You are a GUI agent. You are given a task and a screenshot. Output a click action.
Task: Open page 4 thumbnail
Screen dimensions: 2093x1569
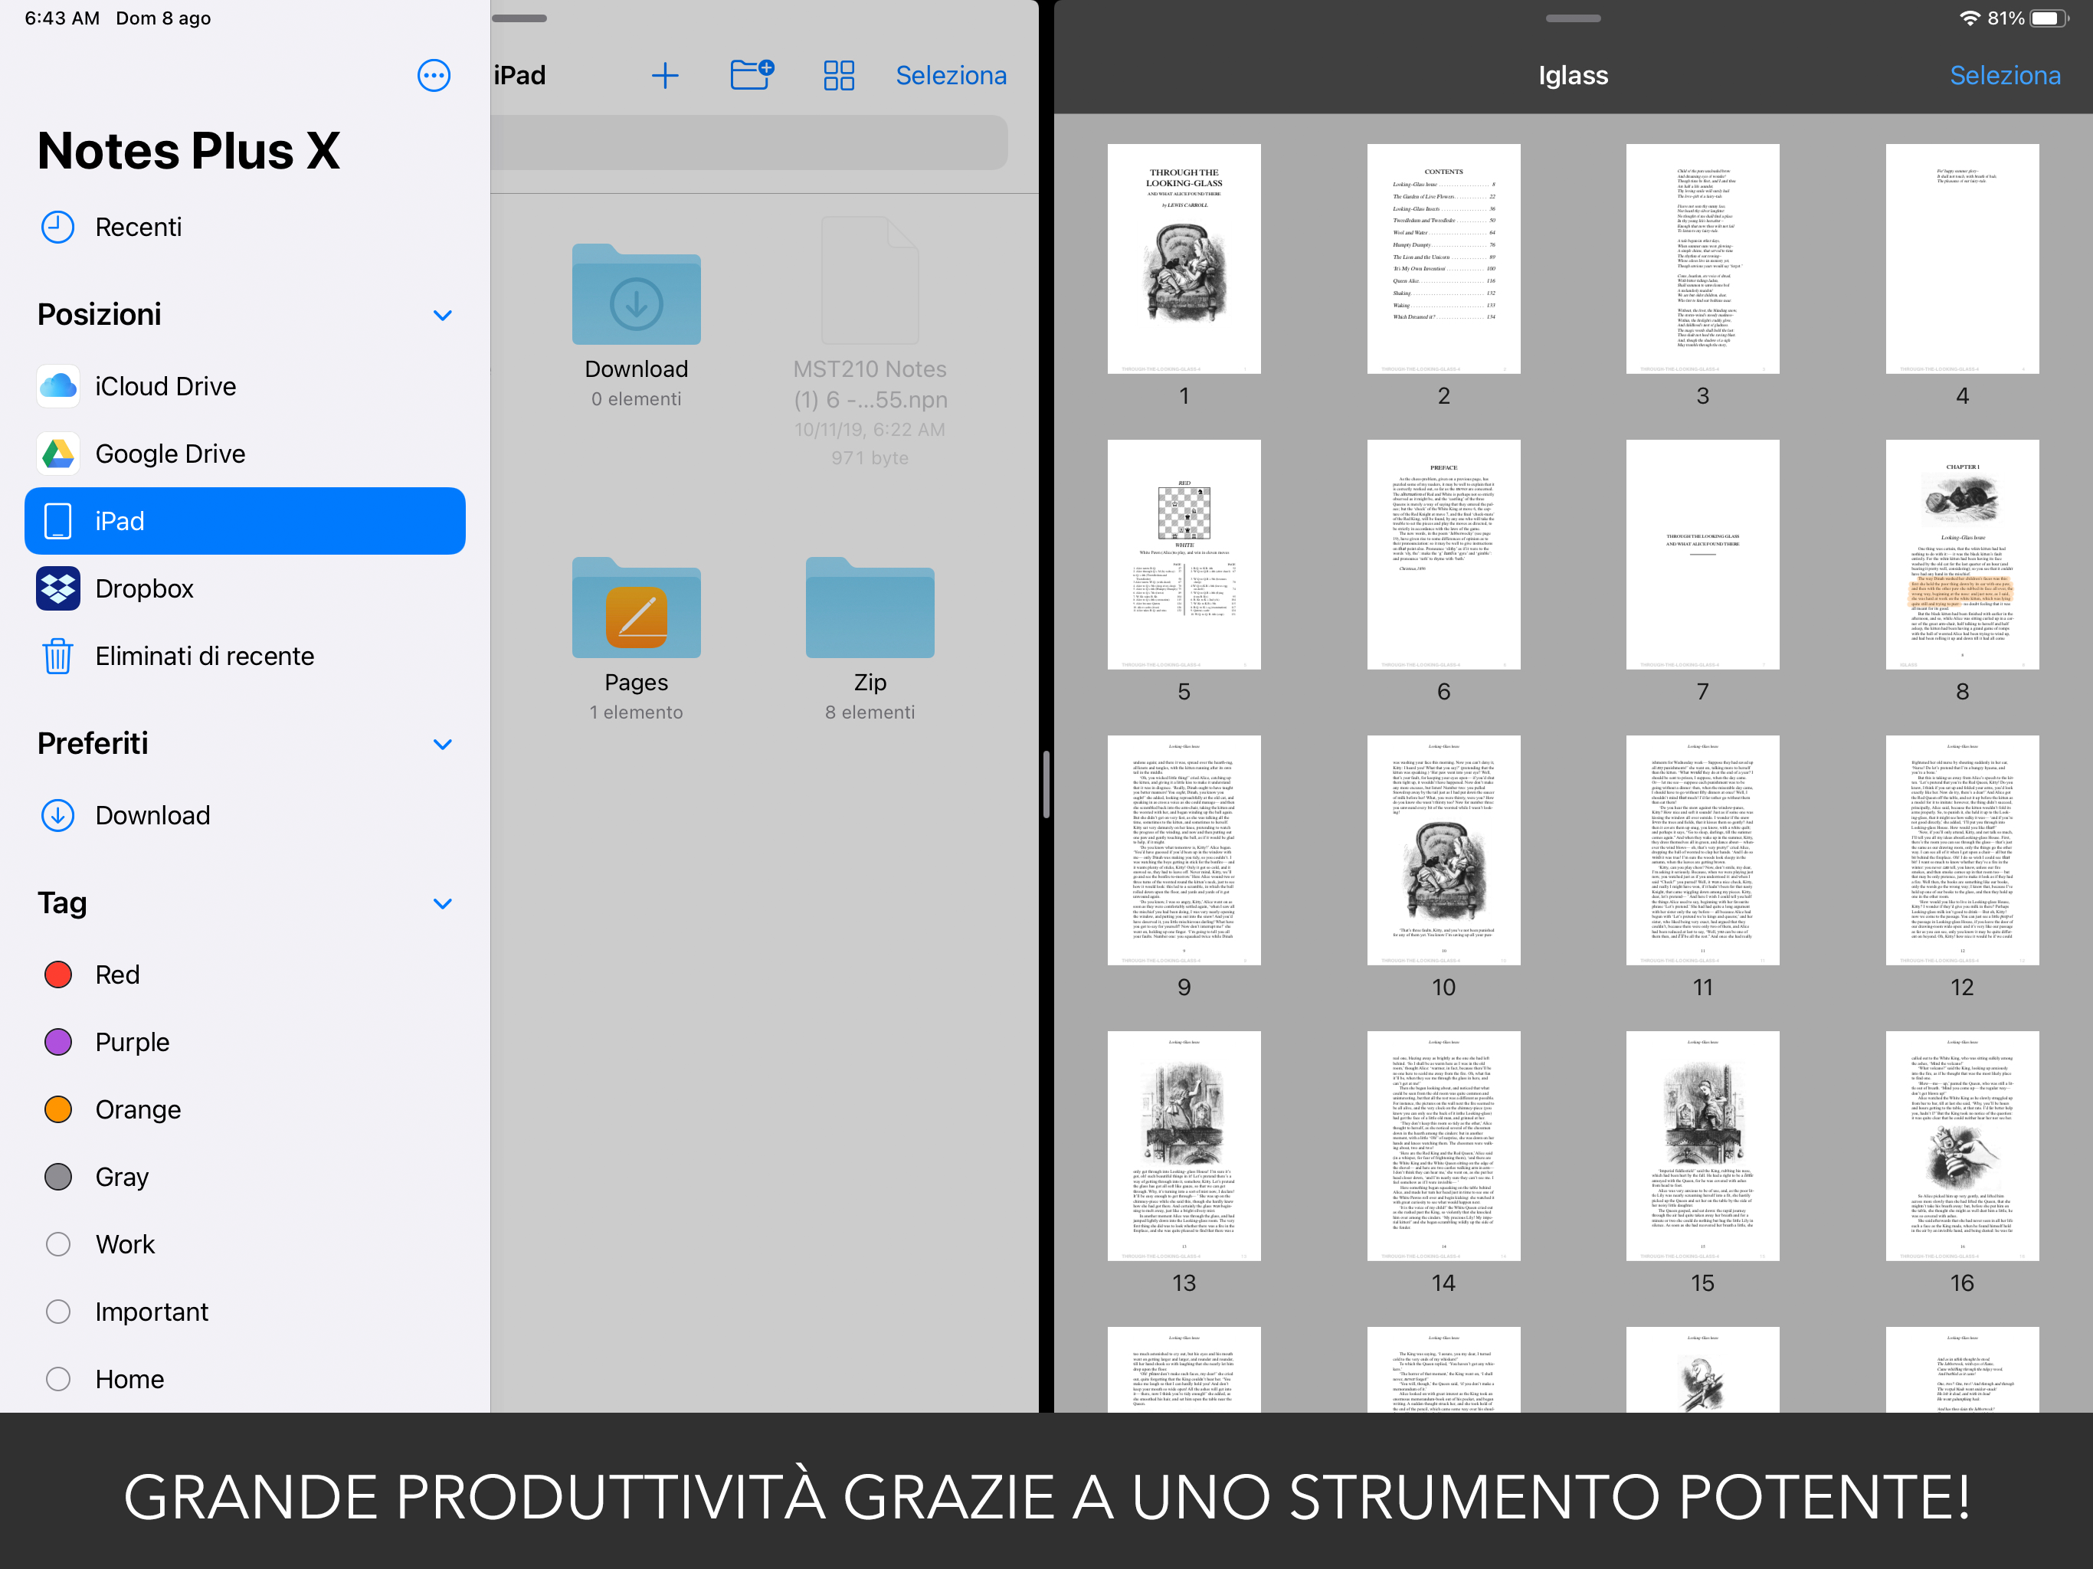point(1961,258)
